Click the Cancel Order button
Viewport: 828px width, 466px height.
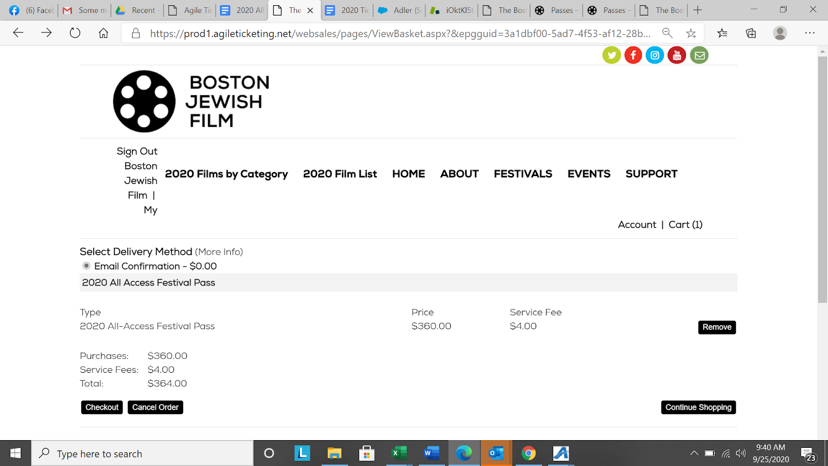click(x=155, y=407)
